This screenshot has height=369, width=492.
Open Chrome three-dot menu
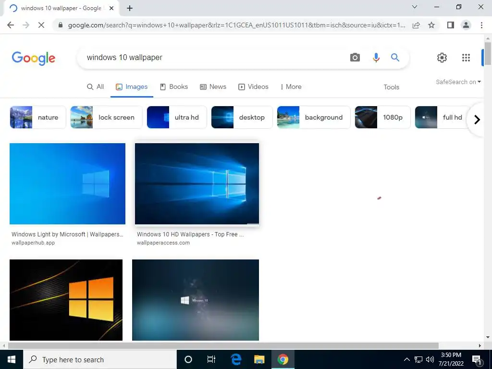[x=481, y=25]
